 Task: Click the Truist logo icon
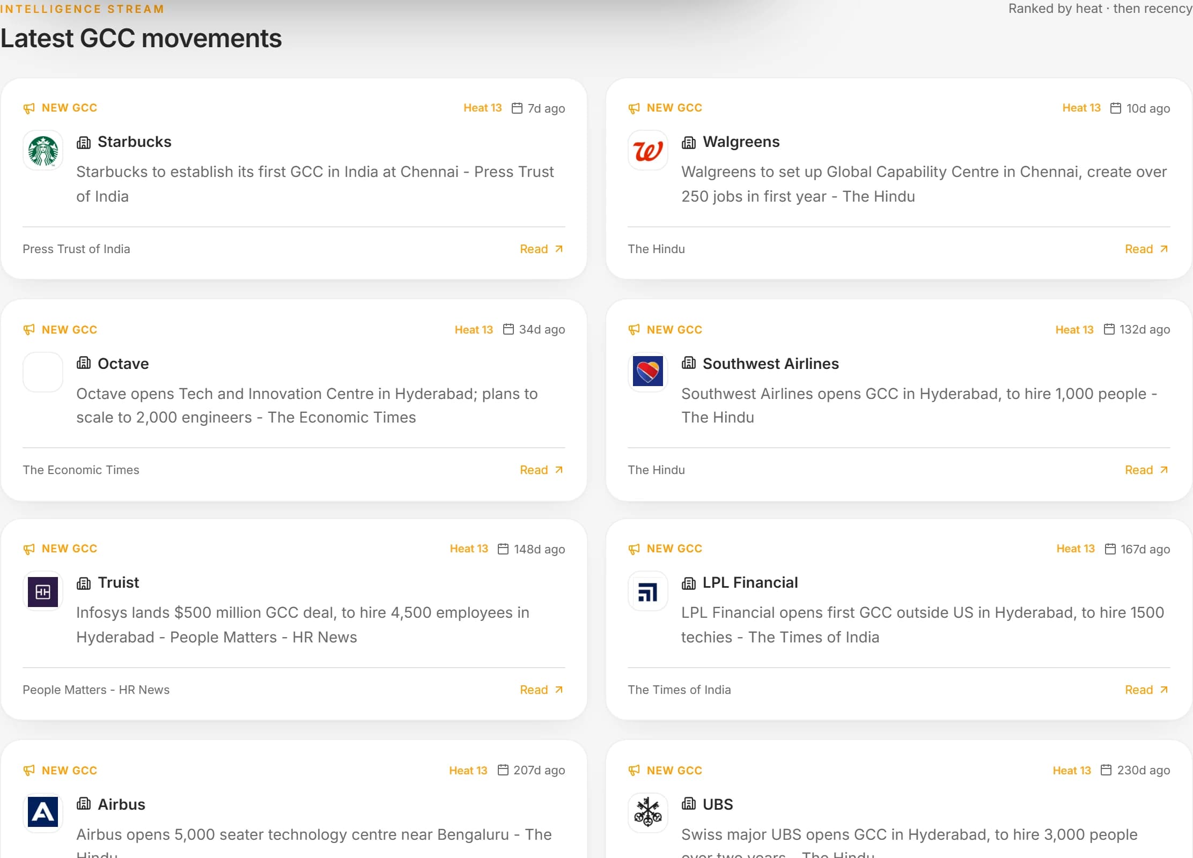click(43, 591)
